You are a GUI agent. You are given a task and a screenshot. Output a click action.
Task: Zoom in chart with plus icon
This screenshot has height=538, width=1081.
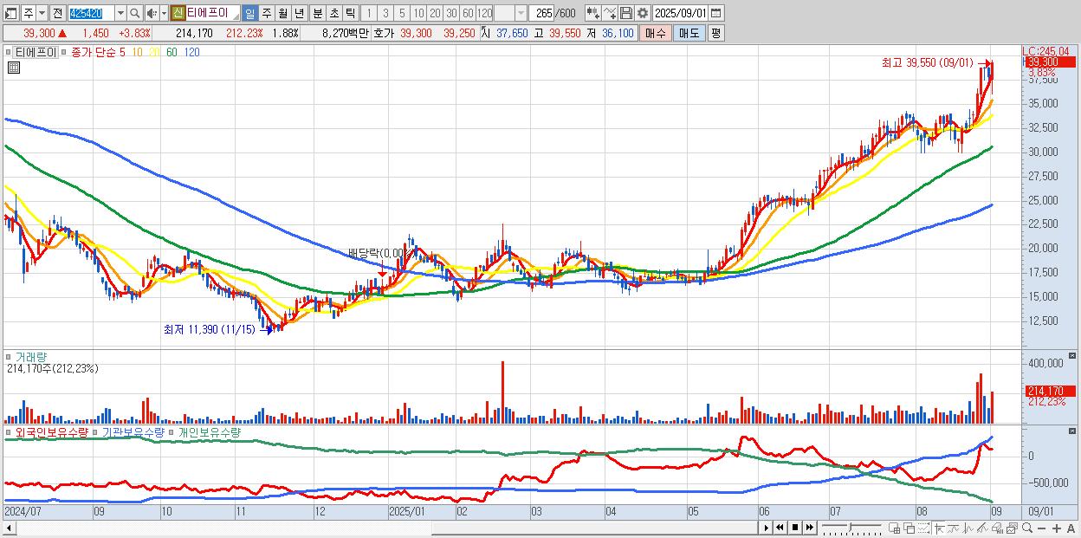pyautogui.click(x=1057, y=528)
